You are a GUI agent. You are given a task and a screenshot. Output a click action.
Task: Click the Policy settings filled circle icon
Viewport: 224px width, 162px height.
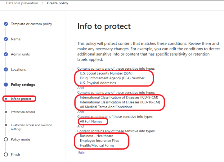pyautogui.click(x=6, y=85)
